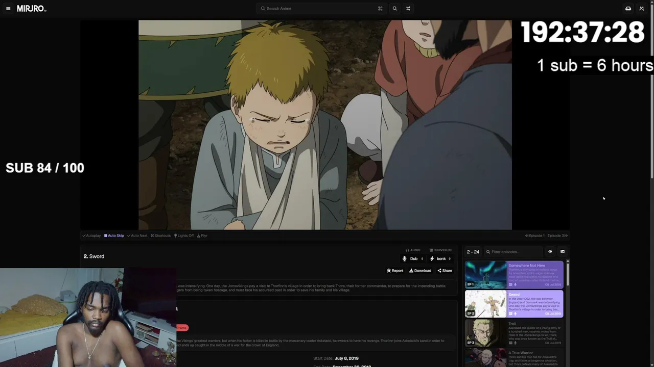Image resolution: width=654 pixels, height=367 pixels.
Task: Click the Start Date value July 8, 2019
Action: [346, 358]
